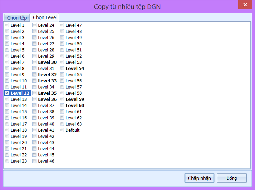This screenshot has height=190, width=255.
Task: Check the Level 1 checkbox
Action: point(7,25)
